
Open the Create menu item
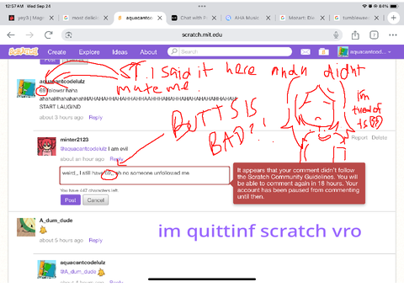pos(56,52)
